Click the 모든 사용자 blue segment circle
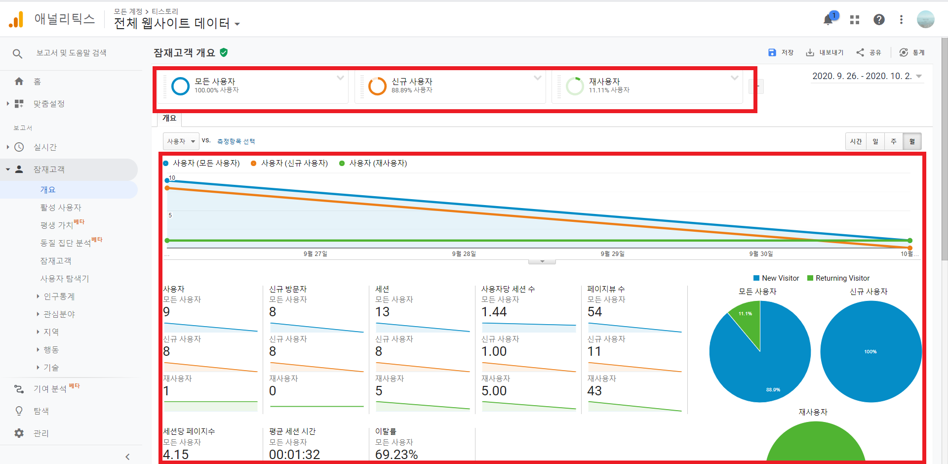The height and width of the screenshot is (464, 948). coord(180,86)
